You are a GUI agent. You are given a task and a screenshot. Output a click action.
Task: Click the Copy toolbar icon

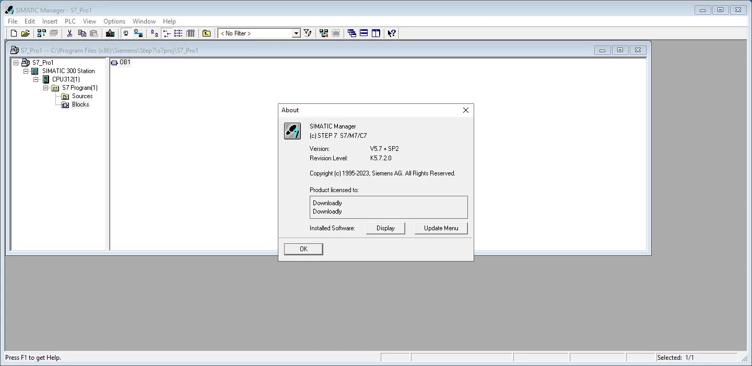[82, 33]
